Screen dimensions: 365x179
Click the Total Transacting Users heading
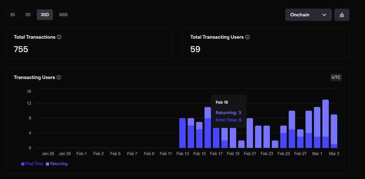(x=217, y=37)
